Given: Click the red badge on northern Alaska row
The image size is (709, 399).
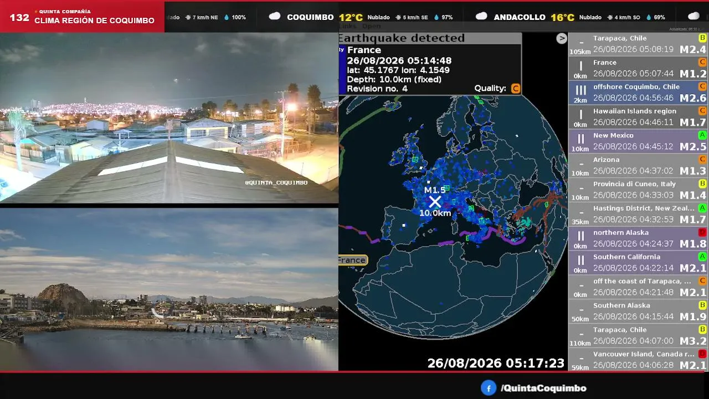Looking at the screenshot, I should [702, 232].
